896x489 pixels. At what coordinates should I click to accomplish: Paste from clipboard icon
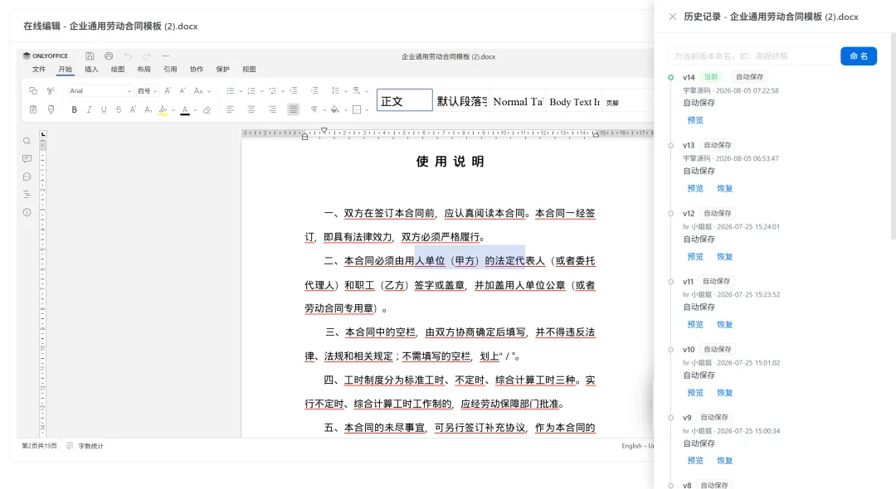coord(33,109)
